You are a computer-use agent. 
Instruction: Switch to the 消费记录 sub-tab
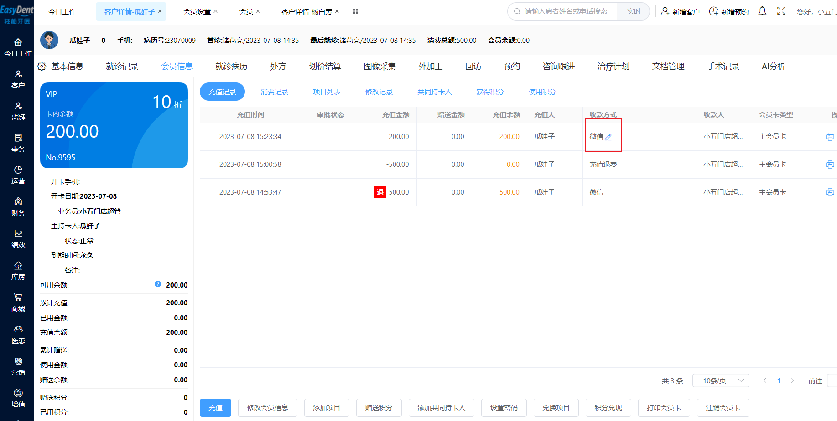275,92
